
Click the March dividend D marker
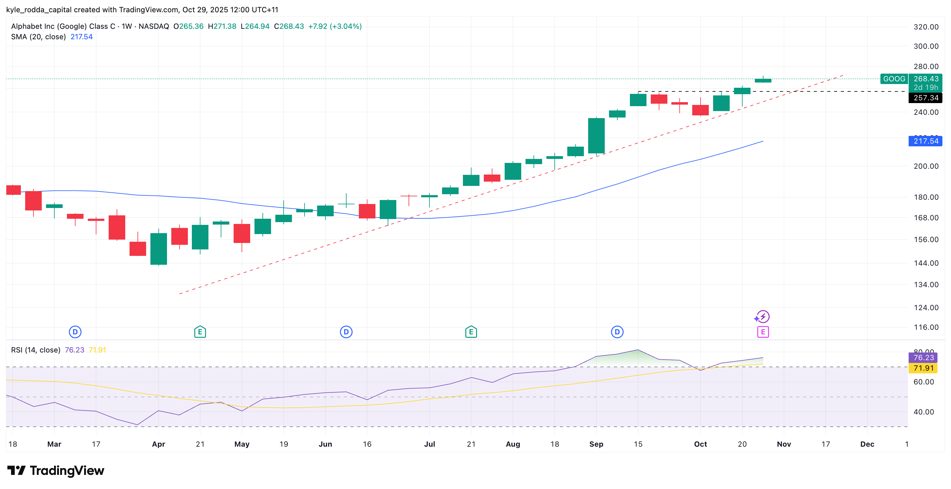[x=75, y=332]
